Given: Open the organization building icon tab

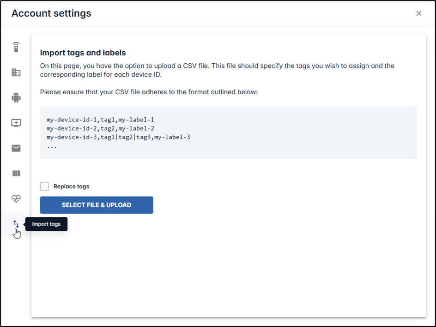Looking at the screenshot, I should (x=16, y=73).
